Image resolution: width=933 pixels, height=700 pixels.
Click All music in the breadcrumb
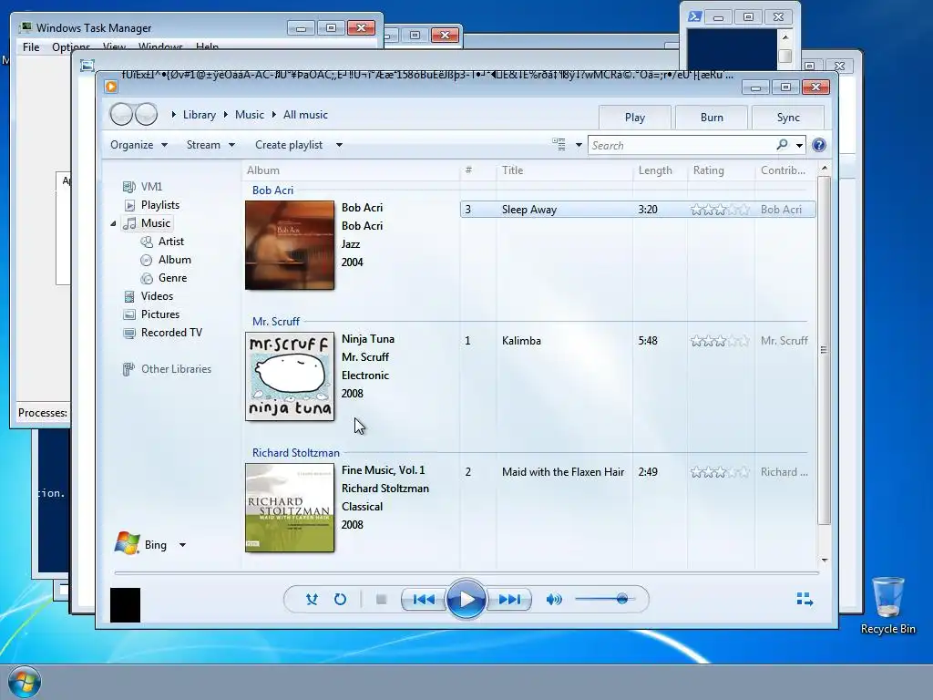click(305, 115)
